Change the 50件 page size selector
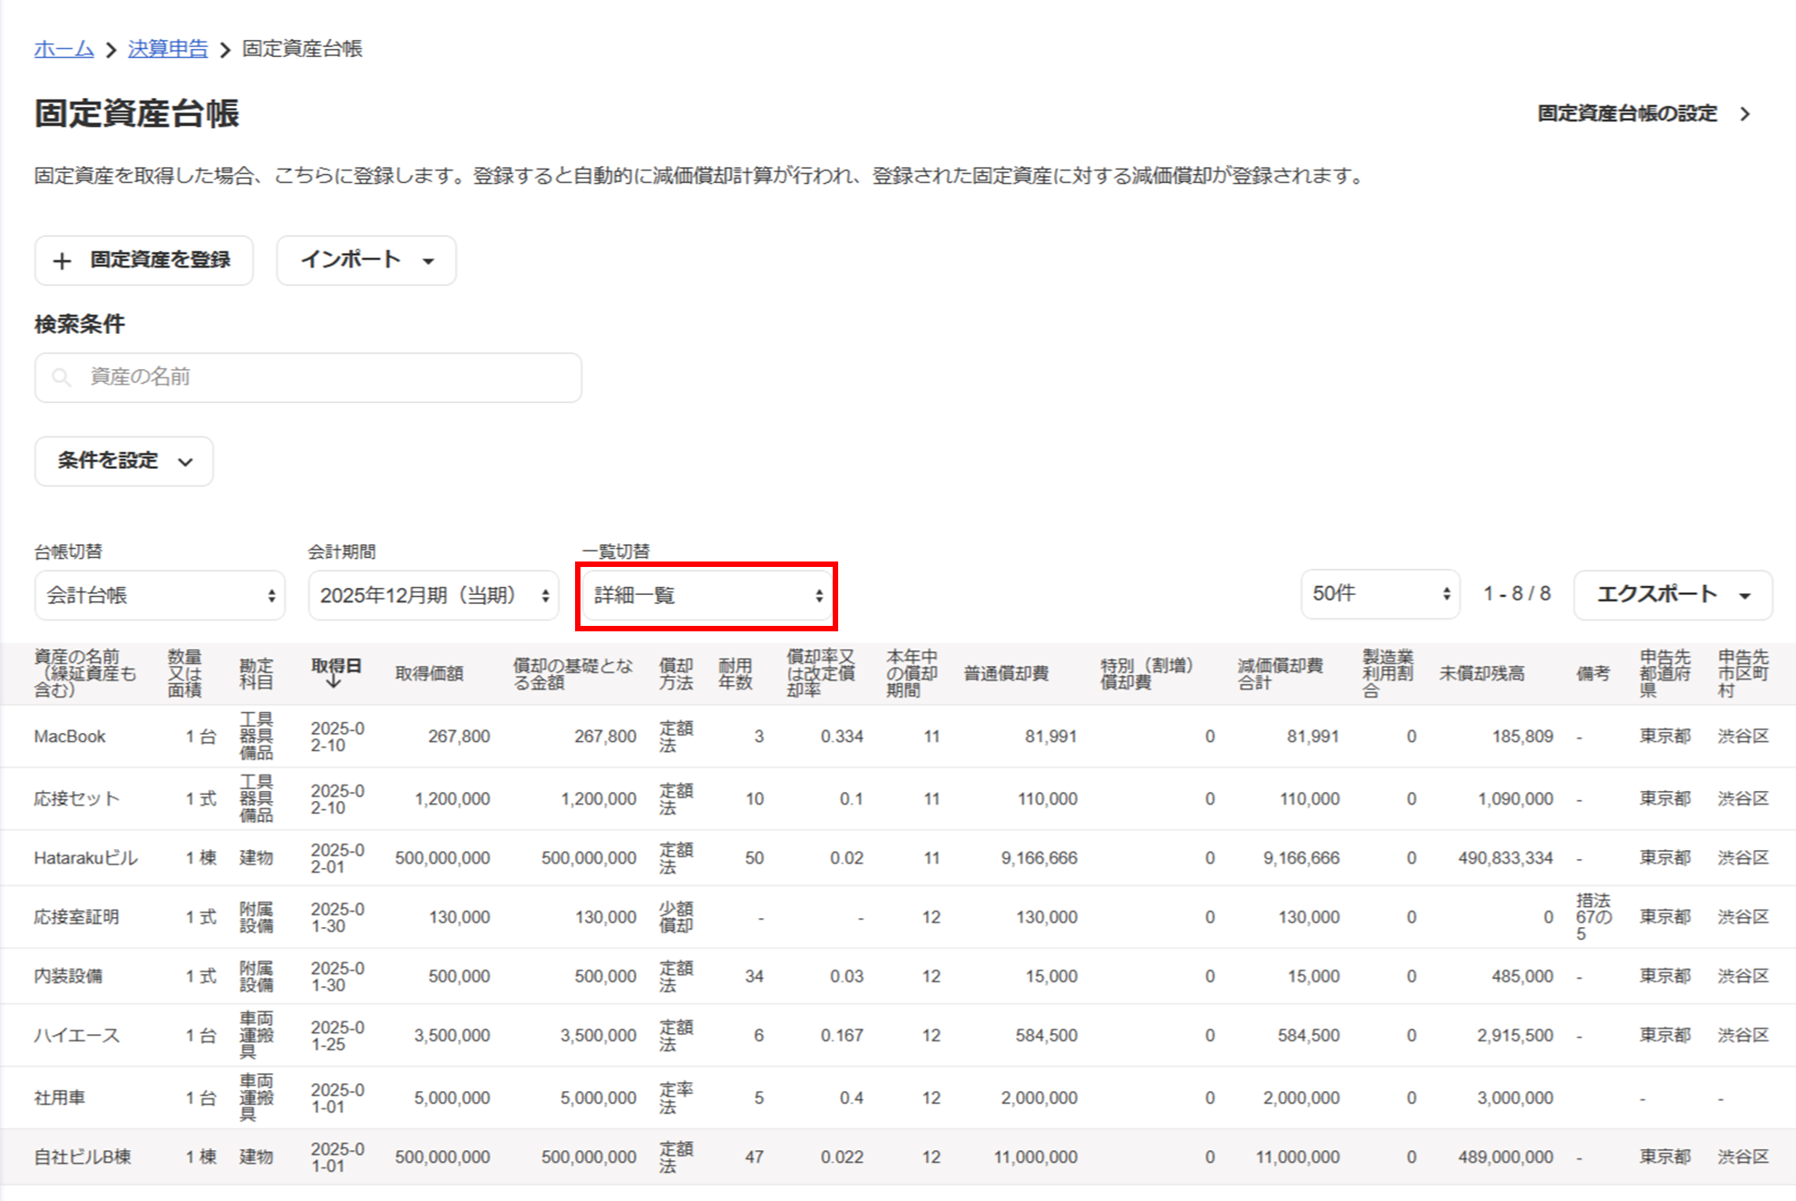 click(x=1379, y=594)
